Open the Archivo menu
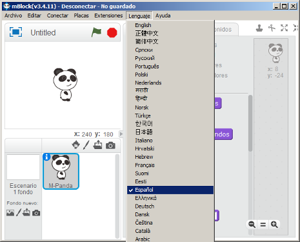 pos(13,15)
